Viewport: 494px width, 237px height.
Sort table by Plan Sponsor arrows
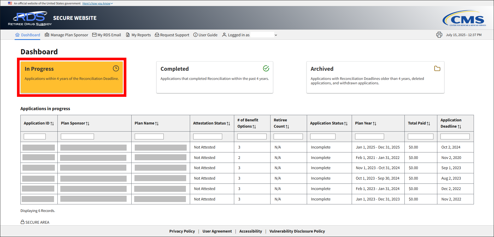point(88,123)
